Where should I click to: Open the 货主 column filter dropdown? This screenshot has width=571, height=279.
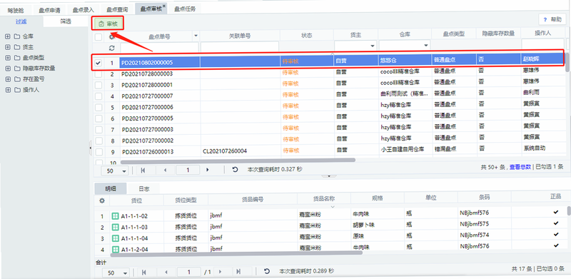pyautogui.click(x=373, y=46)
